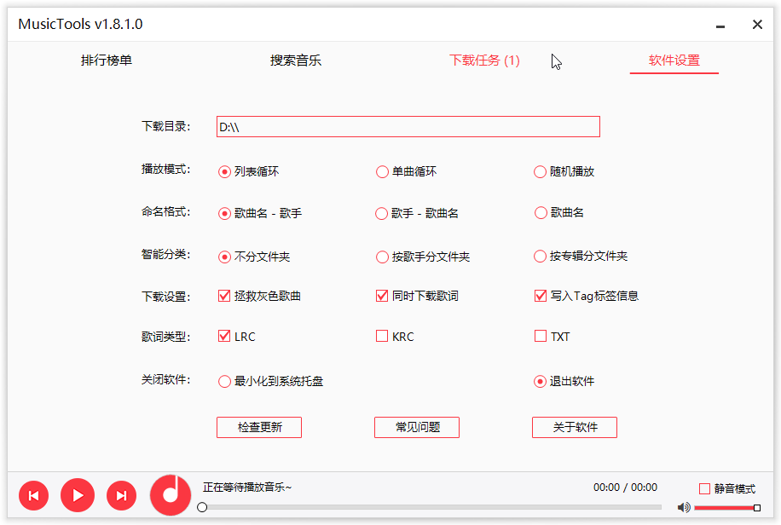Uncheck the 拯救灰色歌曲 option
Screen dimensions: 781x525
[225, 296]
